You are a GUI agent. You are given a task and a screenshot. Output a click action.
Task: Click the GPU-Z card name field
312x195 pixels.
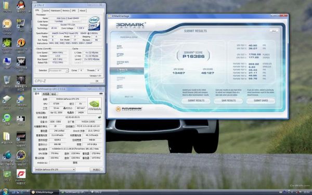68,99
